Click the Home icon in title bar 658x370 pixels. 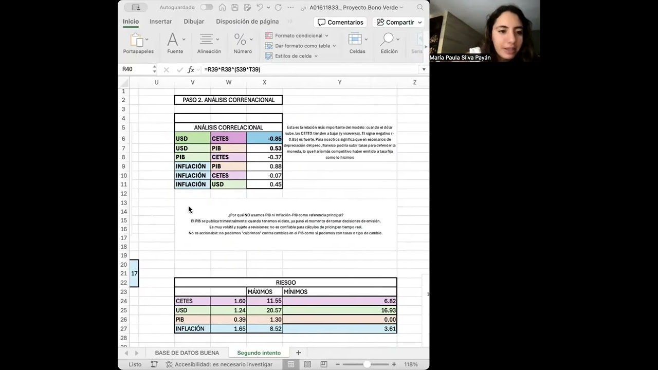(222, 7)
